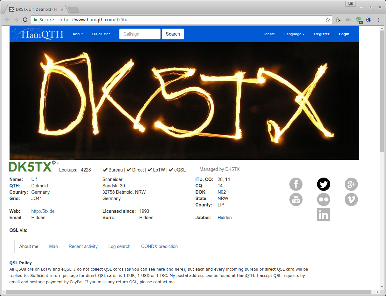Viewport: 386px width, 296px height.
Task: Open the About navigation link
Action: coord(78,34)
